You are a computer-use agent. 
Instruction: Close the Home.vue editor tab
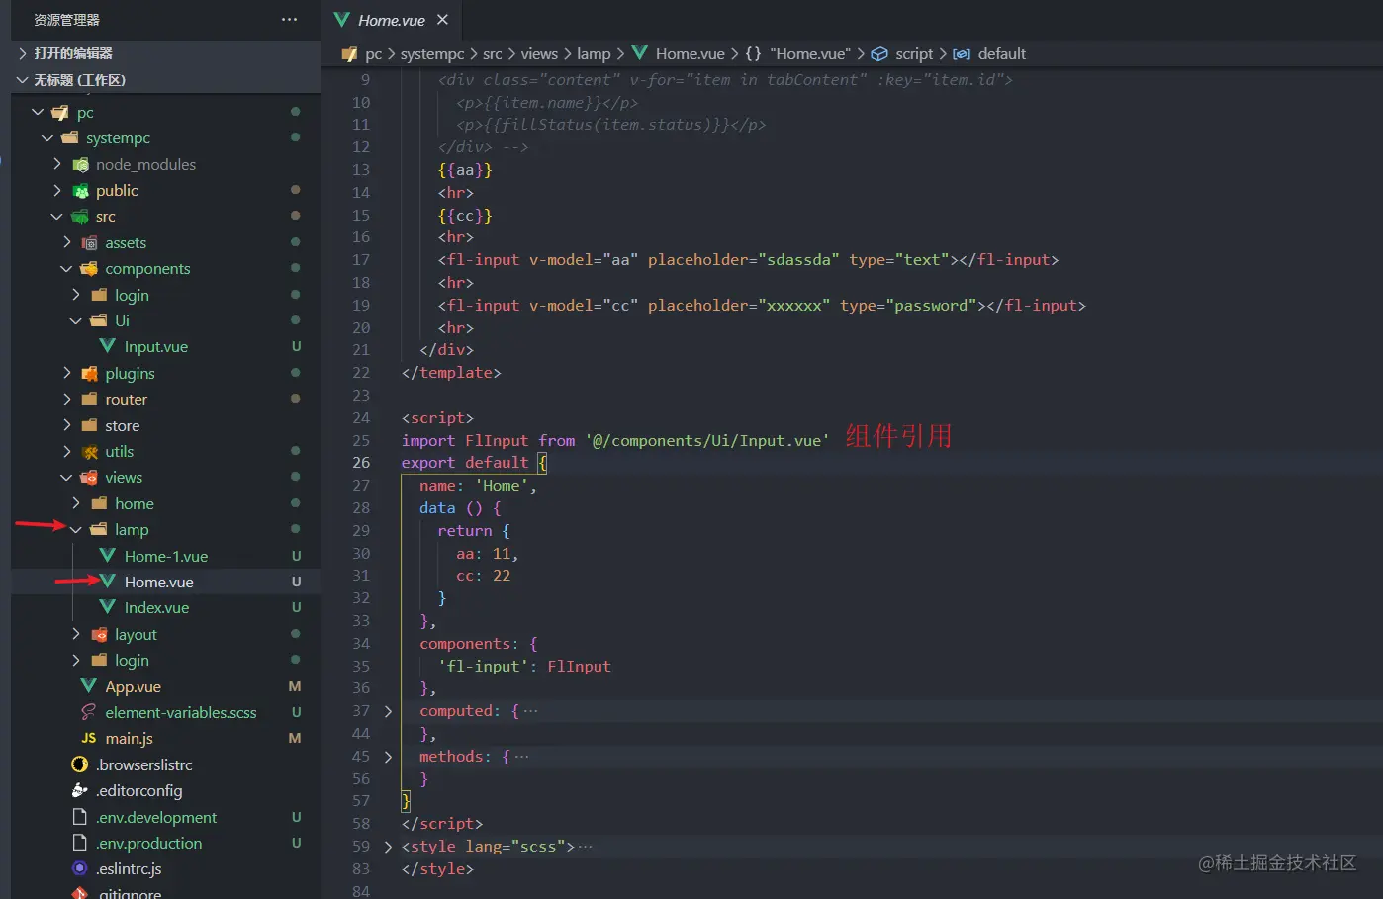[x=442, y=20]
